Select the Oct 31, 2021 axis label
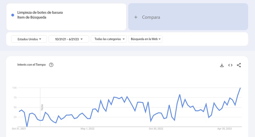The width and height of the screenshot is (255, 137). [19, 129]
